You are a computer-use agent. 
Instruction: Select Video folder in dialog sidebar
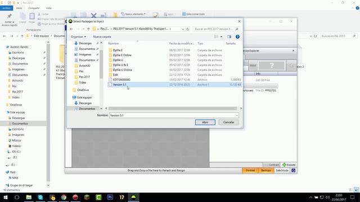pyautogui.click(x=83, y=82)
